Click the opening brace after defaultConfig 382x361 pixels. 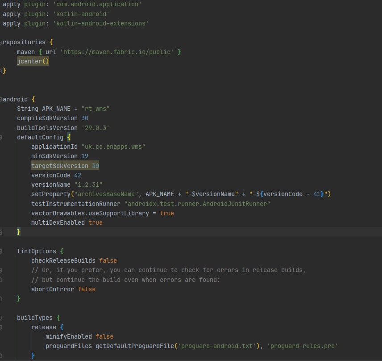(69, 137)
